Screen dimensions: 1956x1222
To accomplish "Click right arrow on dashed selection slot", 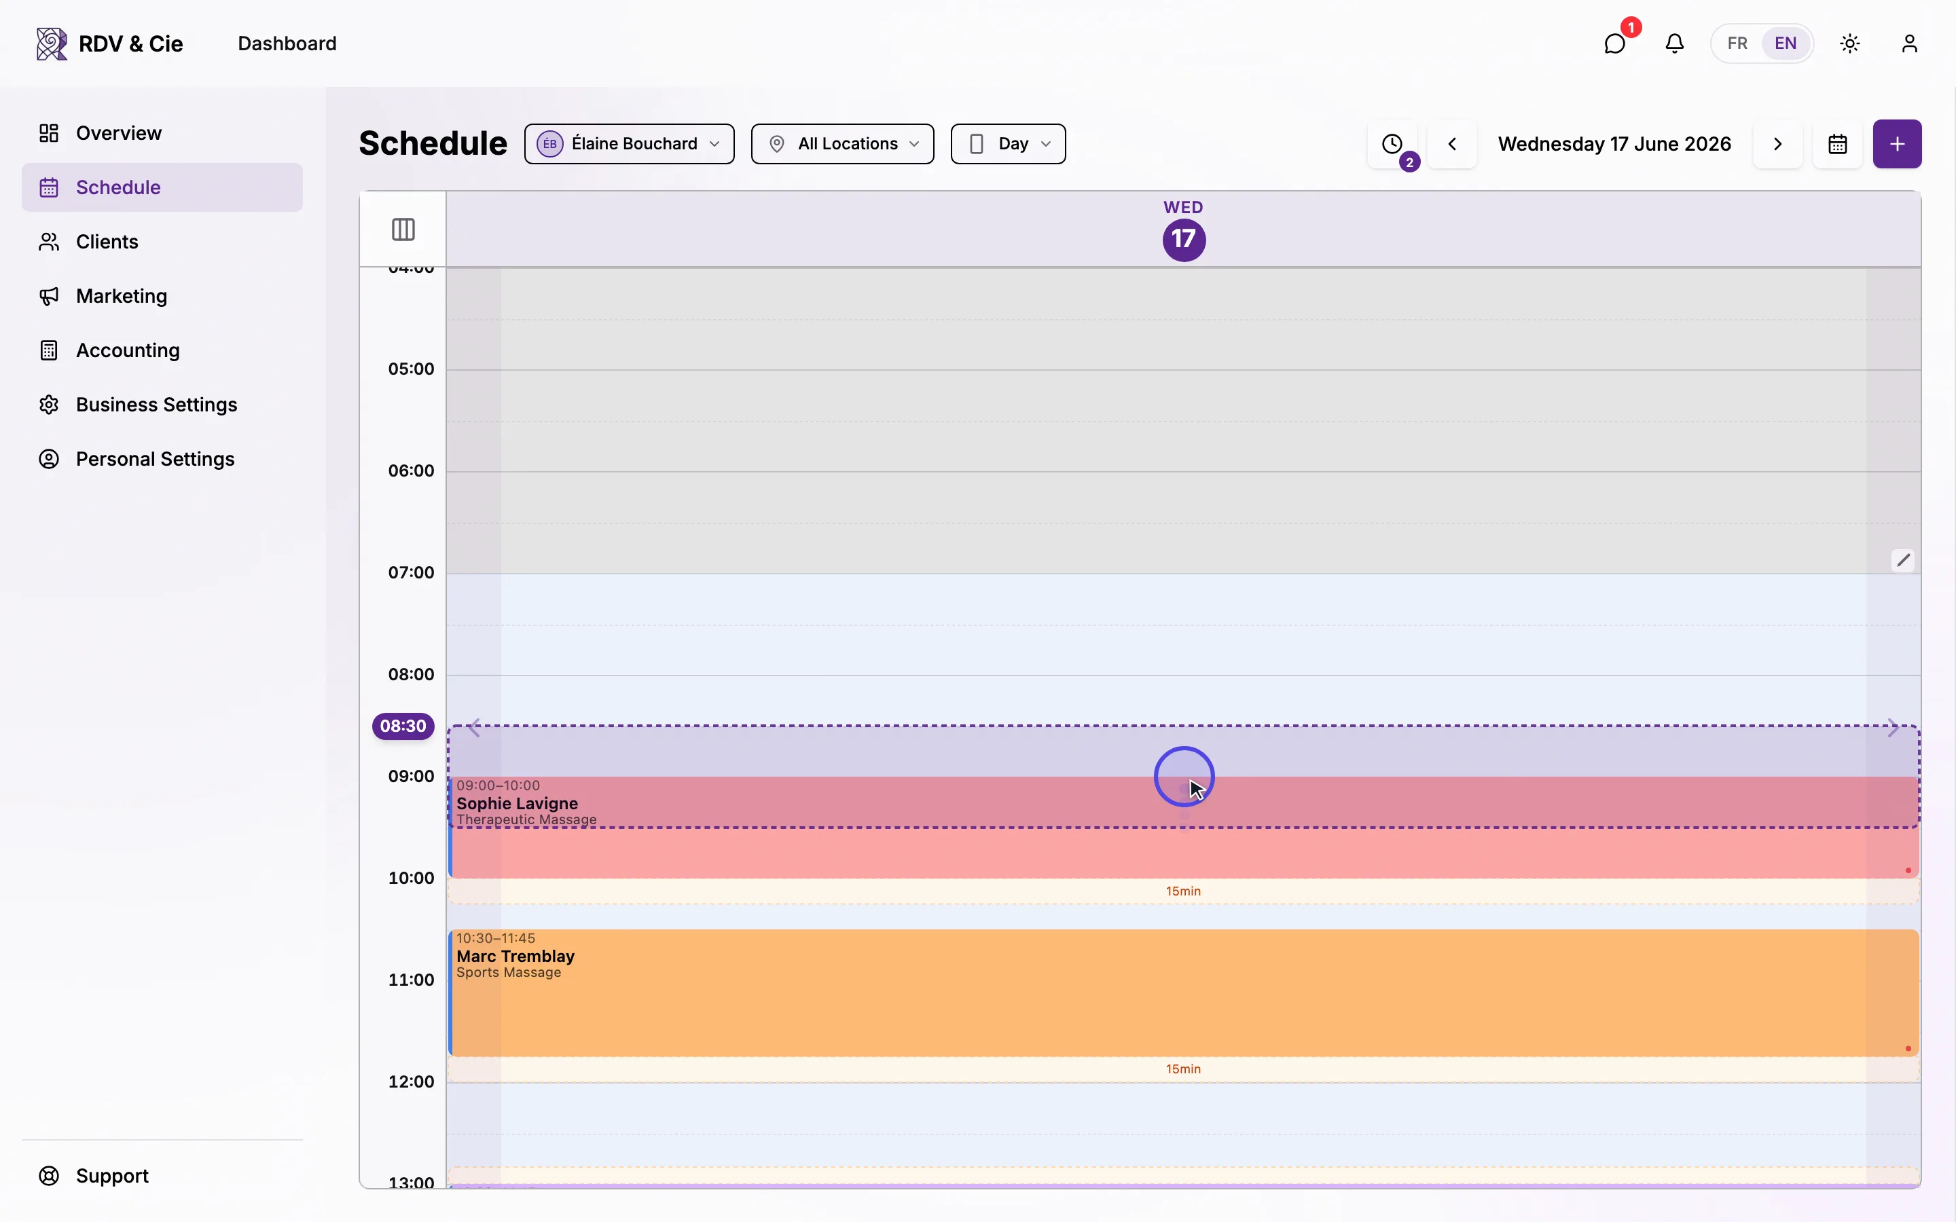I will pyautogui.click(x=1892, y=728).
